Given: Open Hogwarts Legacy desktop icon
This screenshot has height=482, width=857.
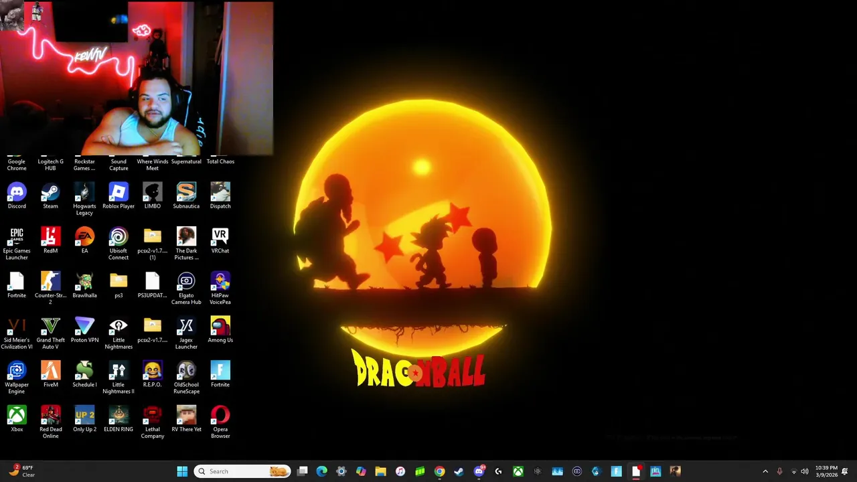Looking at the screenshot, I should tap(84, 199).
